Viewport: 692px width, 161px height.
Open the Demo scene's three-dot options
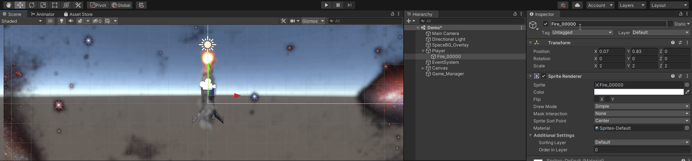(x=521, y=28)
